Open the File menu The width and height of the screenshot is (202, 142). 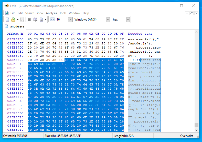(13, 13)
